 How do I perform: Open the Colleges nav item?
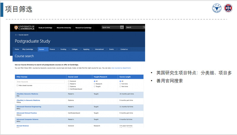[74, 49]
